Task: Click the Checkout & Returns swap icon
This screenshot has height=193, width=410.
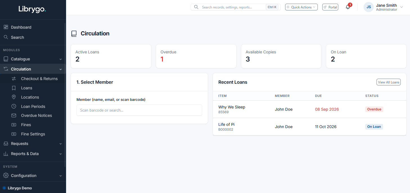Action: coord(14,79)
